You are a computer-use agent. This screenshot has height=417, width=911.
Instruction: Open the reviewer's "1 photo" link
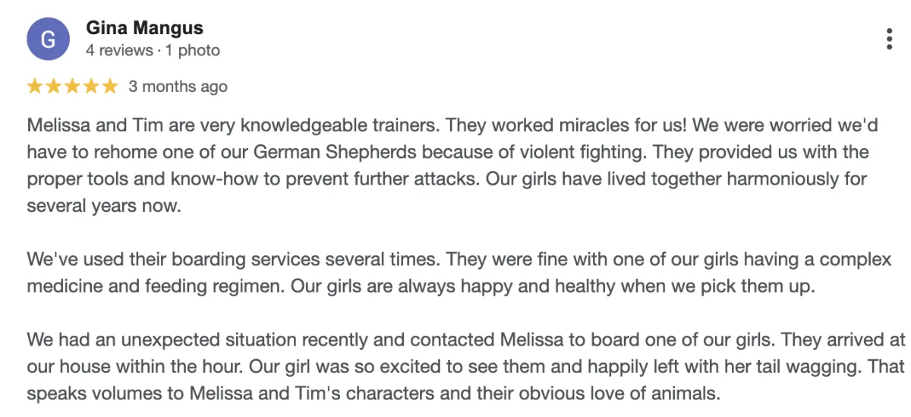[193, 51]
